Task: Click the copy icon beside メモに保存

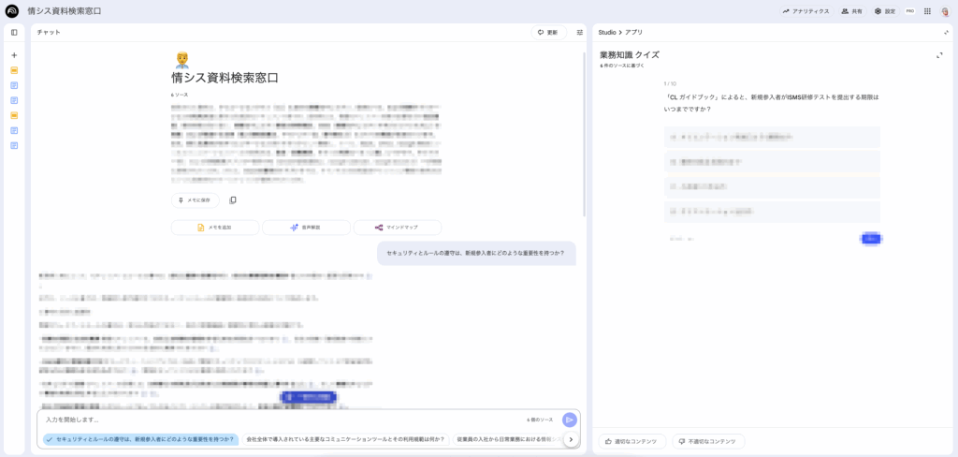Action: coord(233,200)
